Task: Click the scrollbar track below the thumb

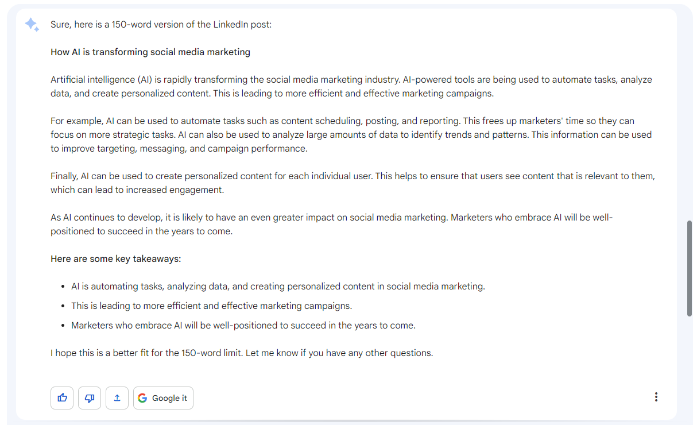Action: click(690, 368)
